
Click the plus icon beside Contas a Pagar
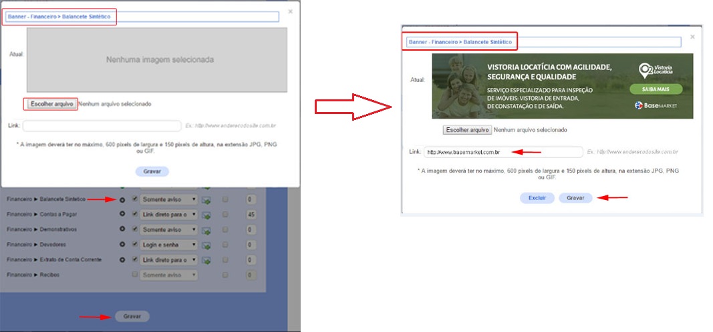click(x=122, y=214)
